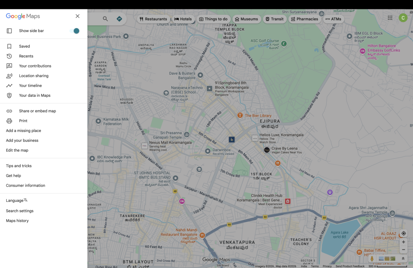413x268 pixels.
Task: Click Add a missing place
Action: (x=23, y=130)
